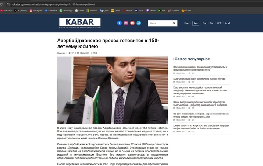Open the Facebook bookmark in bookmarks bar
Image resolution: width=263 pixels, height=166 pixels.
[x=51, y=10]
